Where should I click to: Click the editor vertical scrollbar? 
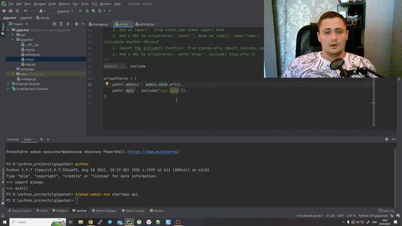pyautogui.click(x=374, y=102)
